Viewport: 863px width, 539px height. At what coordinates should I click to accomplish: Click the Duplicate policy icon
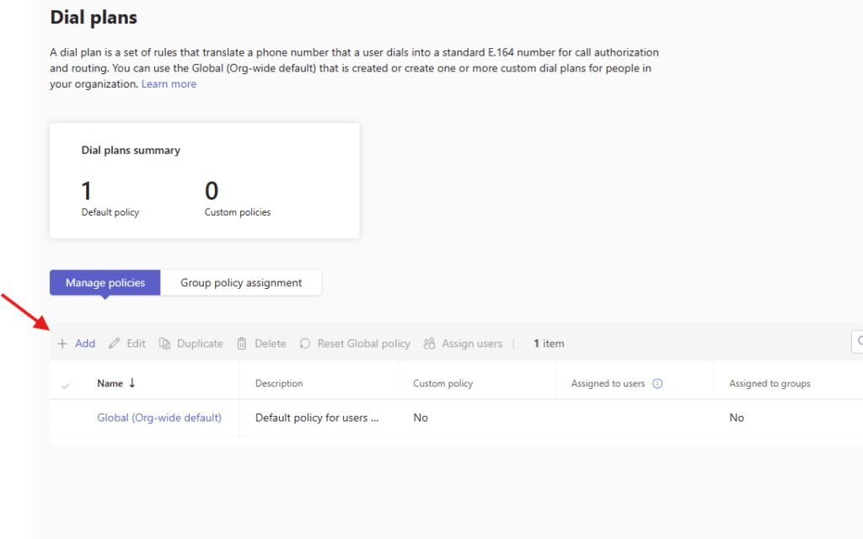click(x=164, y=344)
